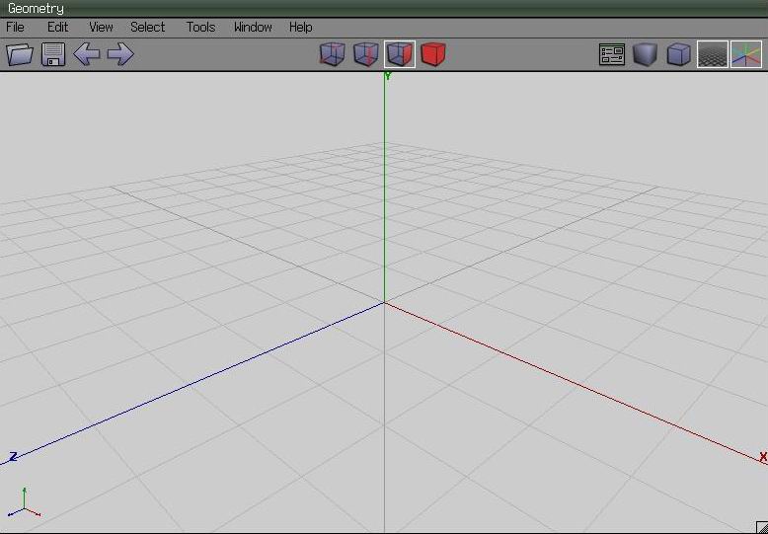768x534 pixels.
Task: Open a file using the folder icon
Action: [x=20, y=54]
